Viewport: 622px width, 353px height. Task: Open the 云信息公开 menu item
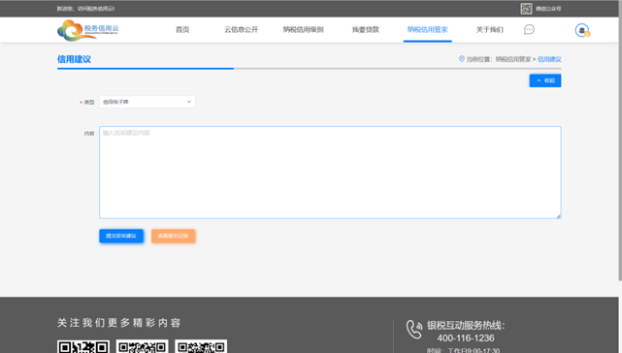242,30
